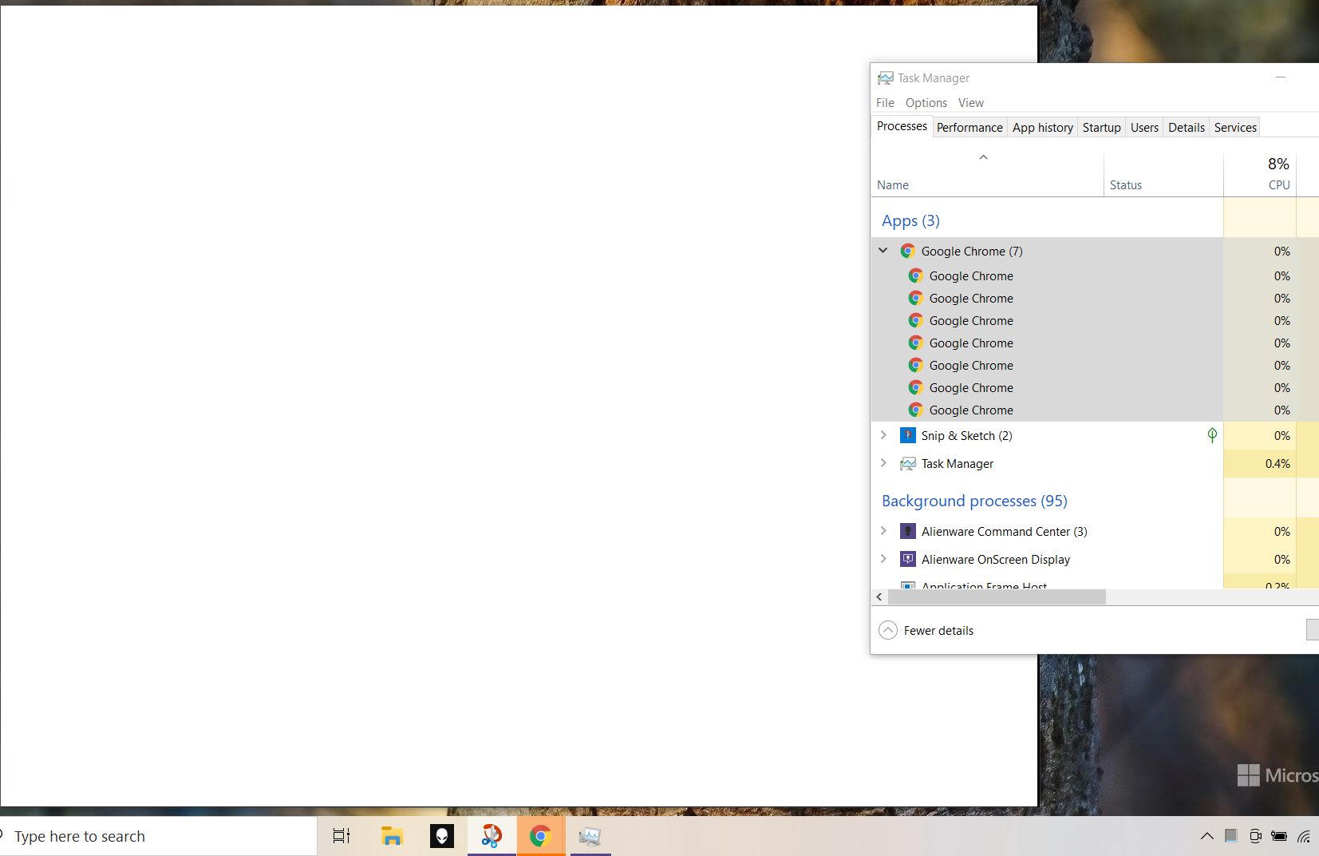Select the Alienware Command Center (3) row text
The image size is (1319, 856).
point(1004,532)
